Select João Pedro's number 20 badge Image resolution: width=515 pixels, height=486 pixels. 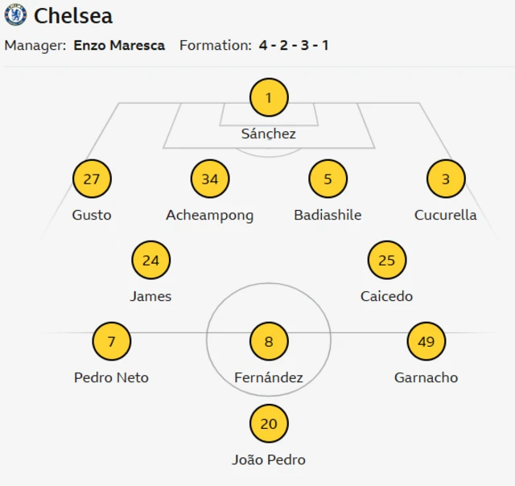[269, 423]
